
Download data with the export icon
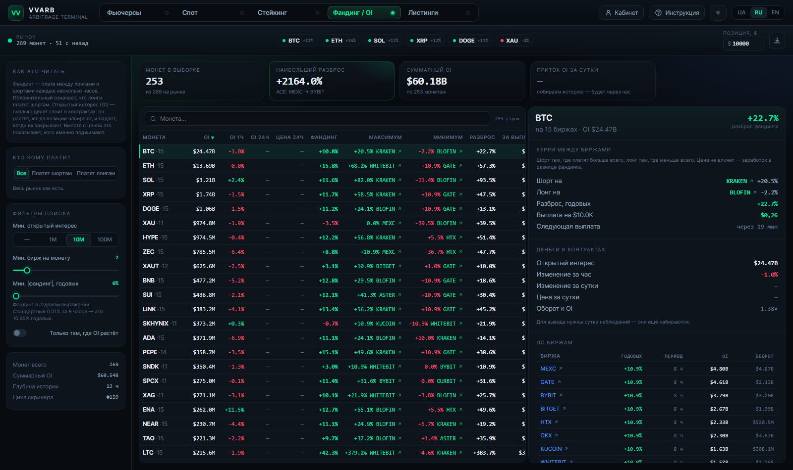coord(777,41)
